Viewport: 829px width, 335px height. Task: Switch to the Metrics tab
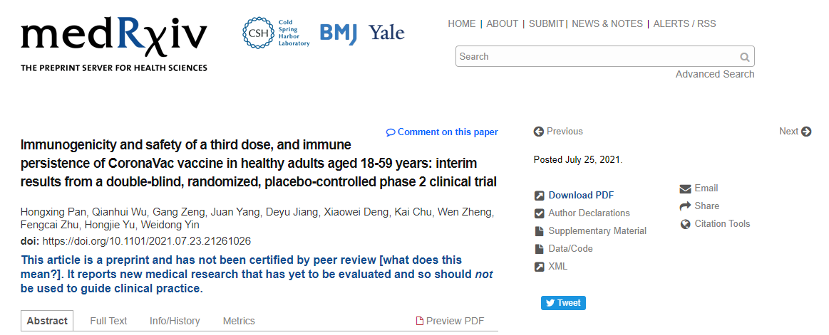point(238,321)
